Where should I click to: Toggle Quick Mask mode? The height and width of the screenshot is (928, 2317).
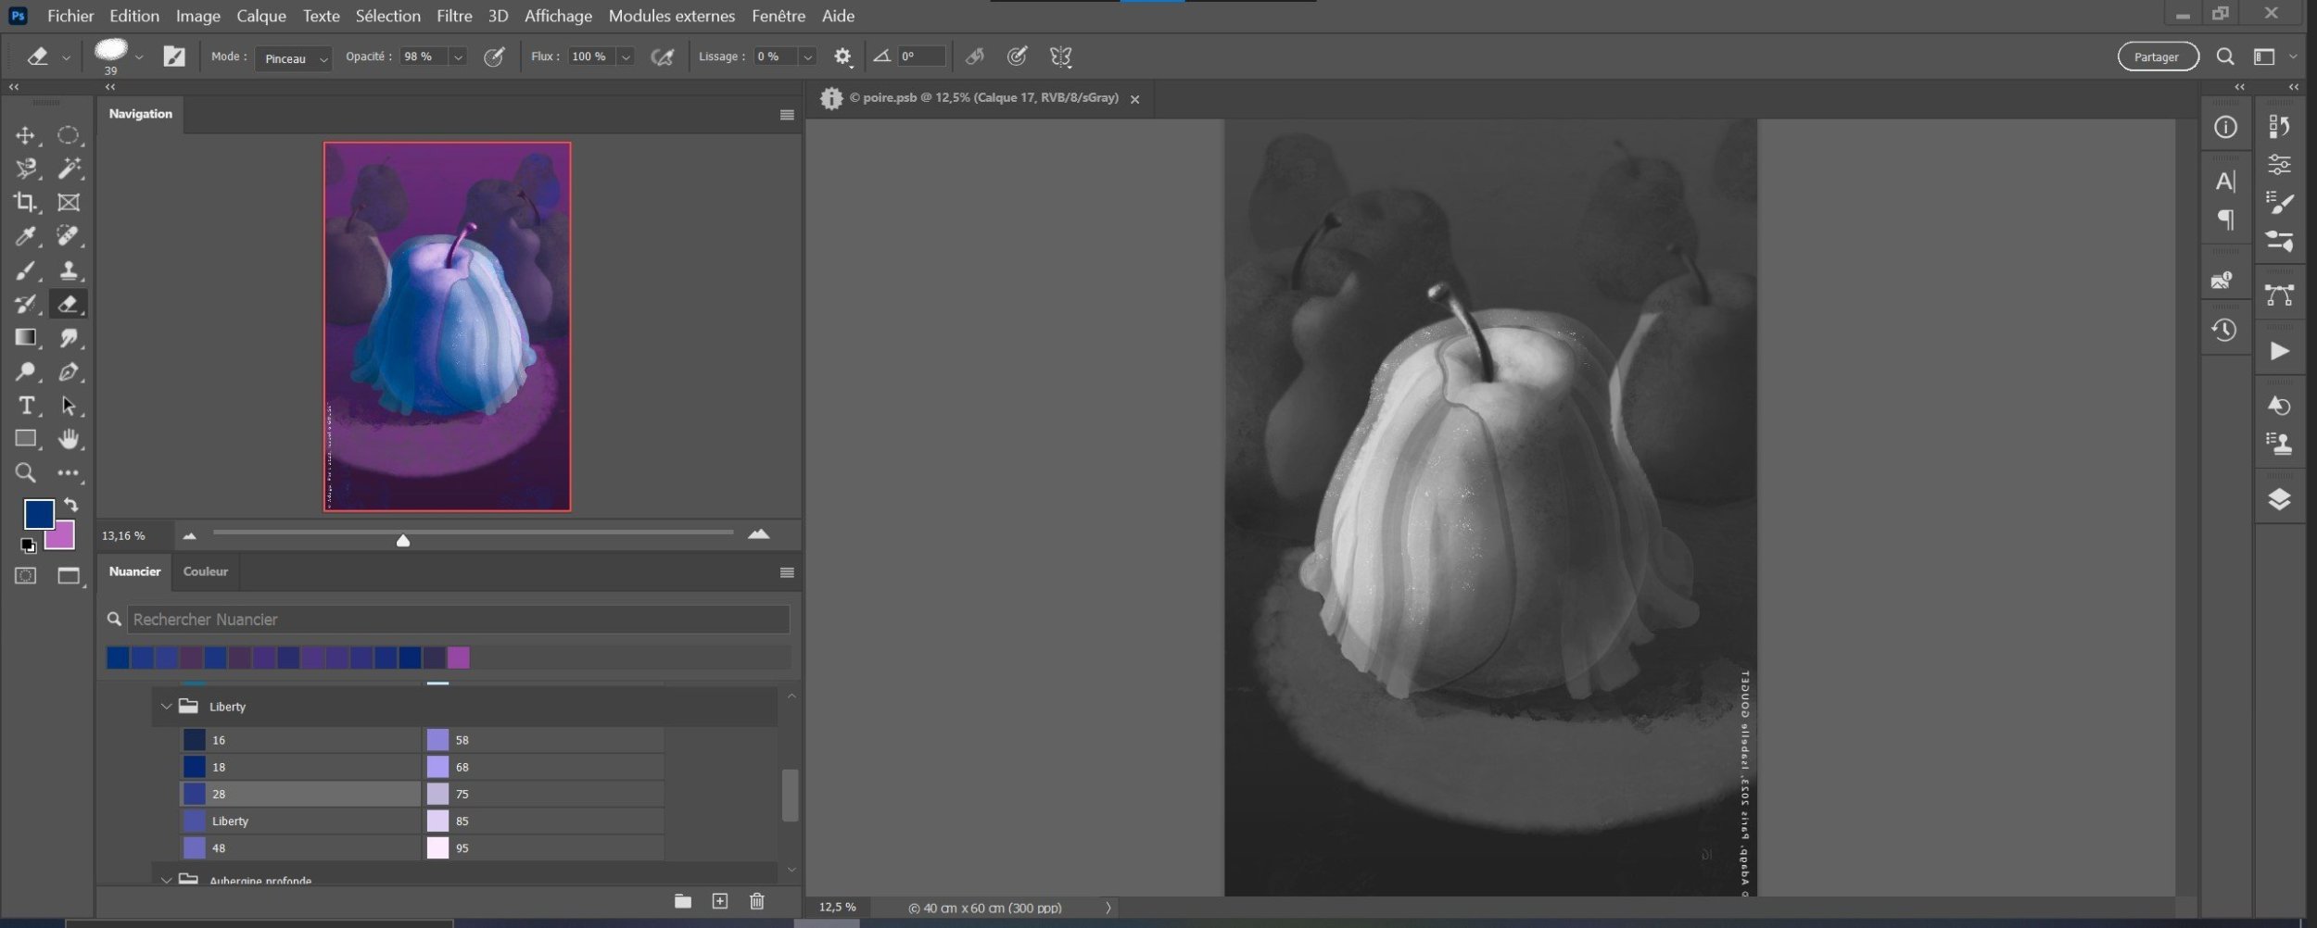click(25, 576)
